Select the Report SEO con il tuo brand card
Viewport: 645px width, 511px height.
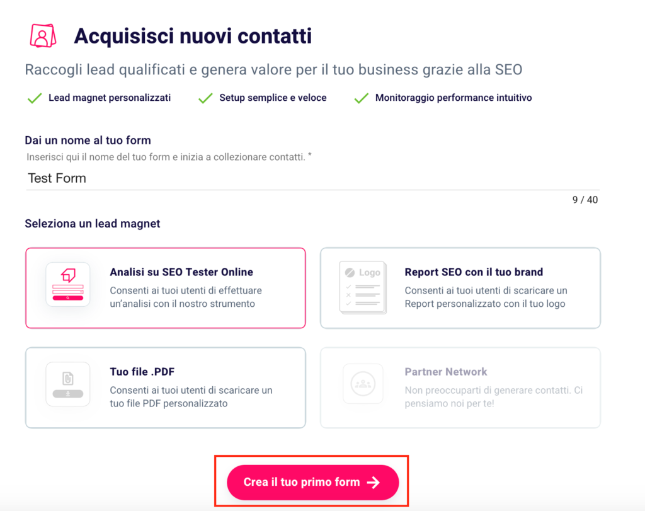(460, 288)
